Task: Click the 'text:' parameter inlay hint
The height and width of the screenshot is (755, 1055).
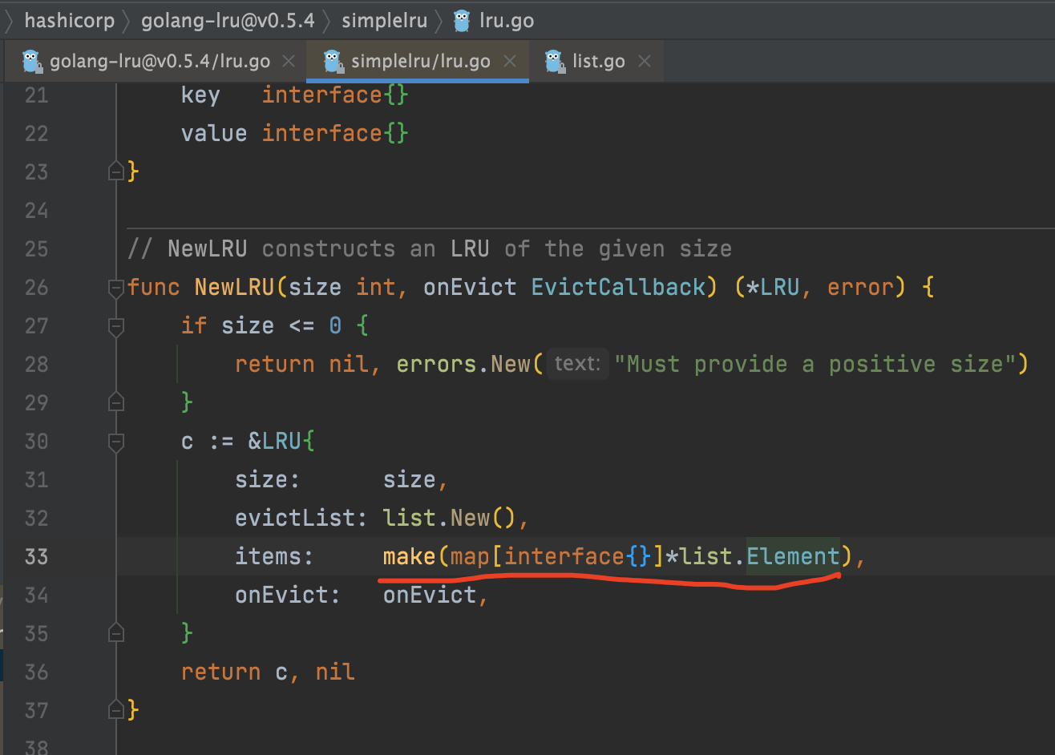Action: click(577, 364)
